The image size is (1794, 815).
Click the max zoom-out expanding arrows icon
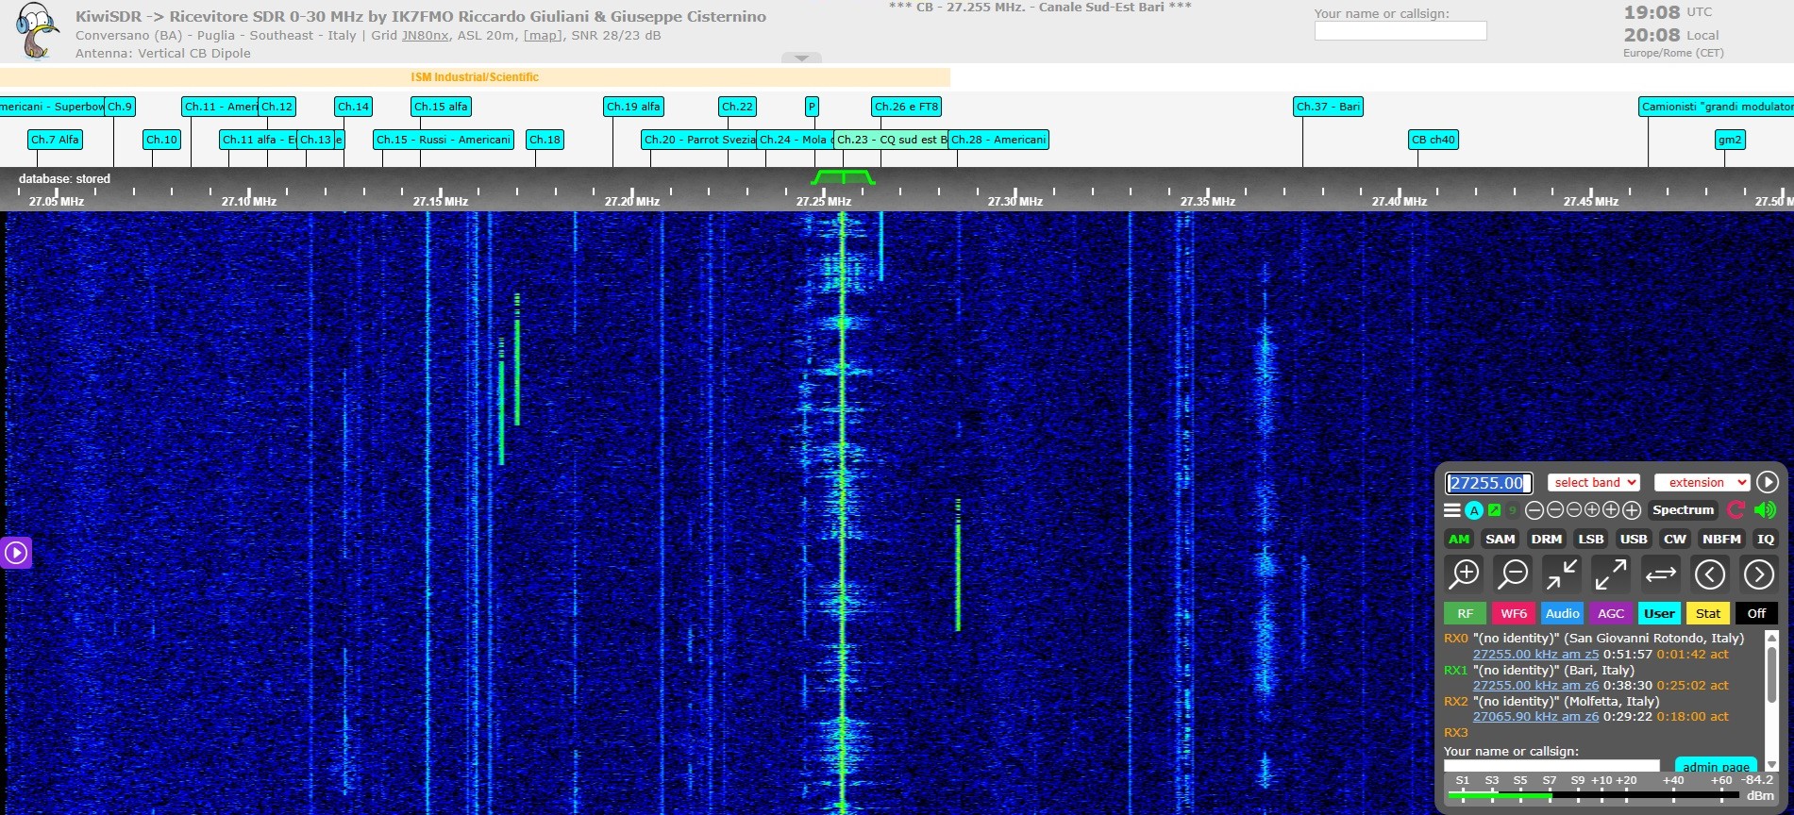[1611, 574]
